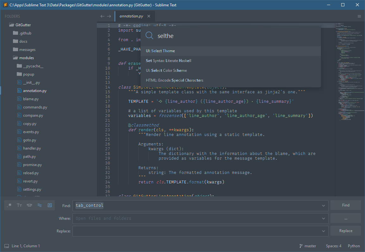365x252 pixels.
Task: Focus the Find input field
Action: coord(200,206)
